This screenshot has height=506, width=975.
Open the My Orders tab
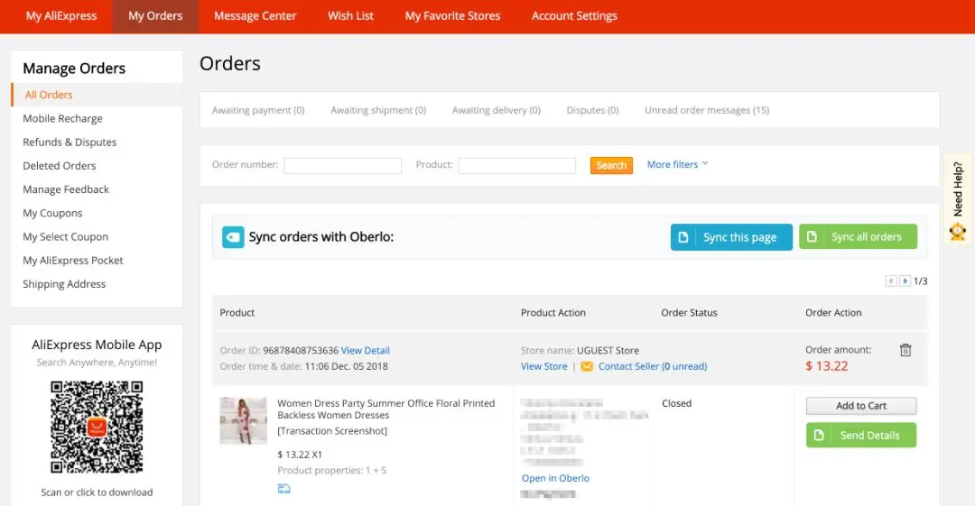155,16
